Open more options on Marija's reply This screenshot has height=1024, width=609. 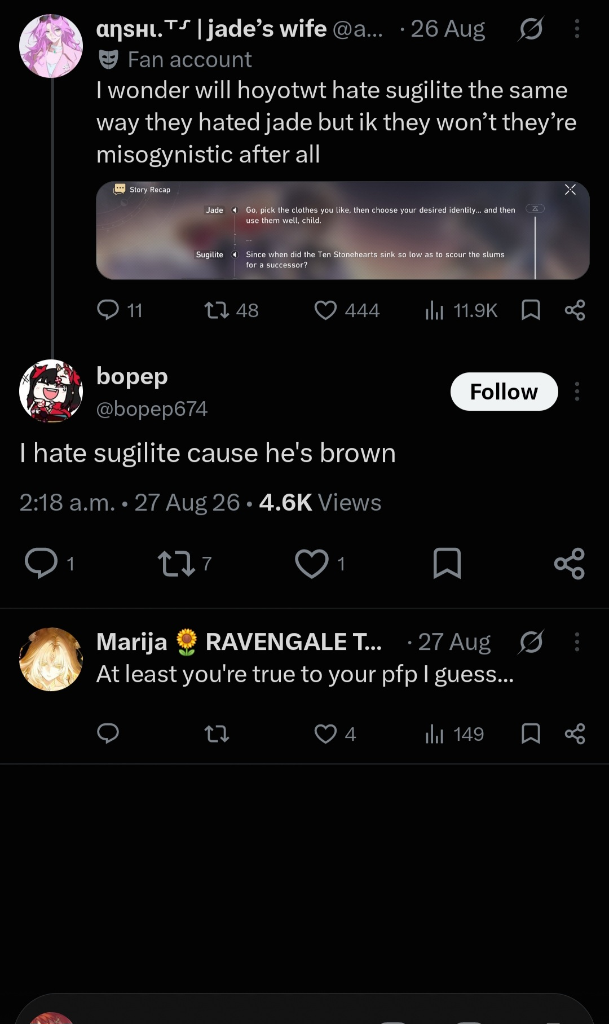click(x=577, y=642)
